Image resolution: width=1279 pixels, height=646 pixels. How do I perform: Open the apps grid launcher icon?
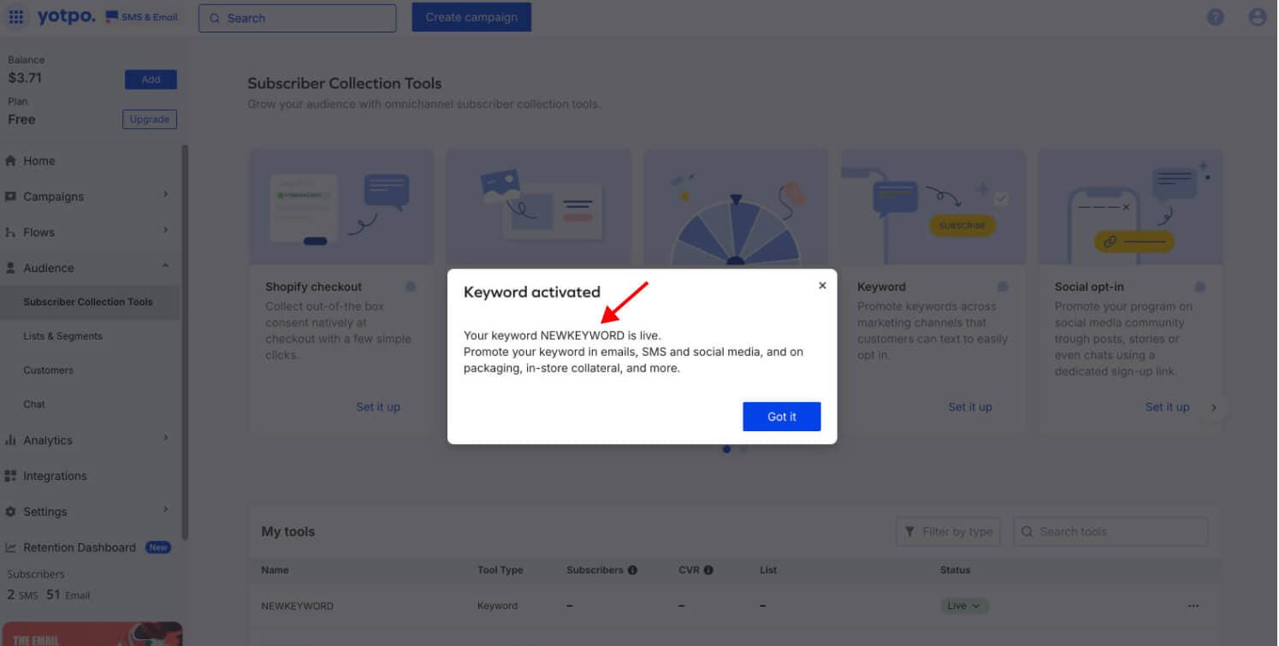16,17
